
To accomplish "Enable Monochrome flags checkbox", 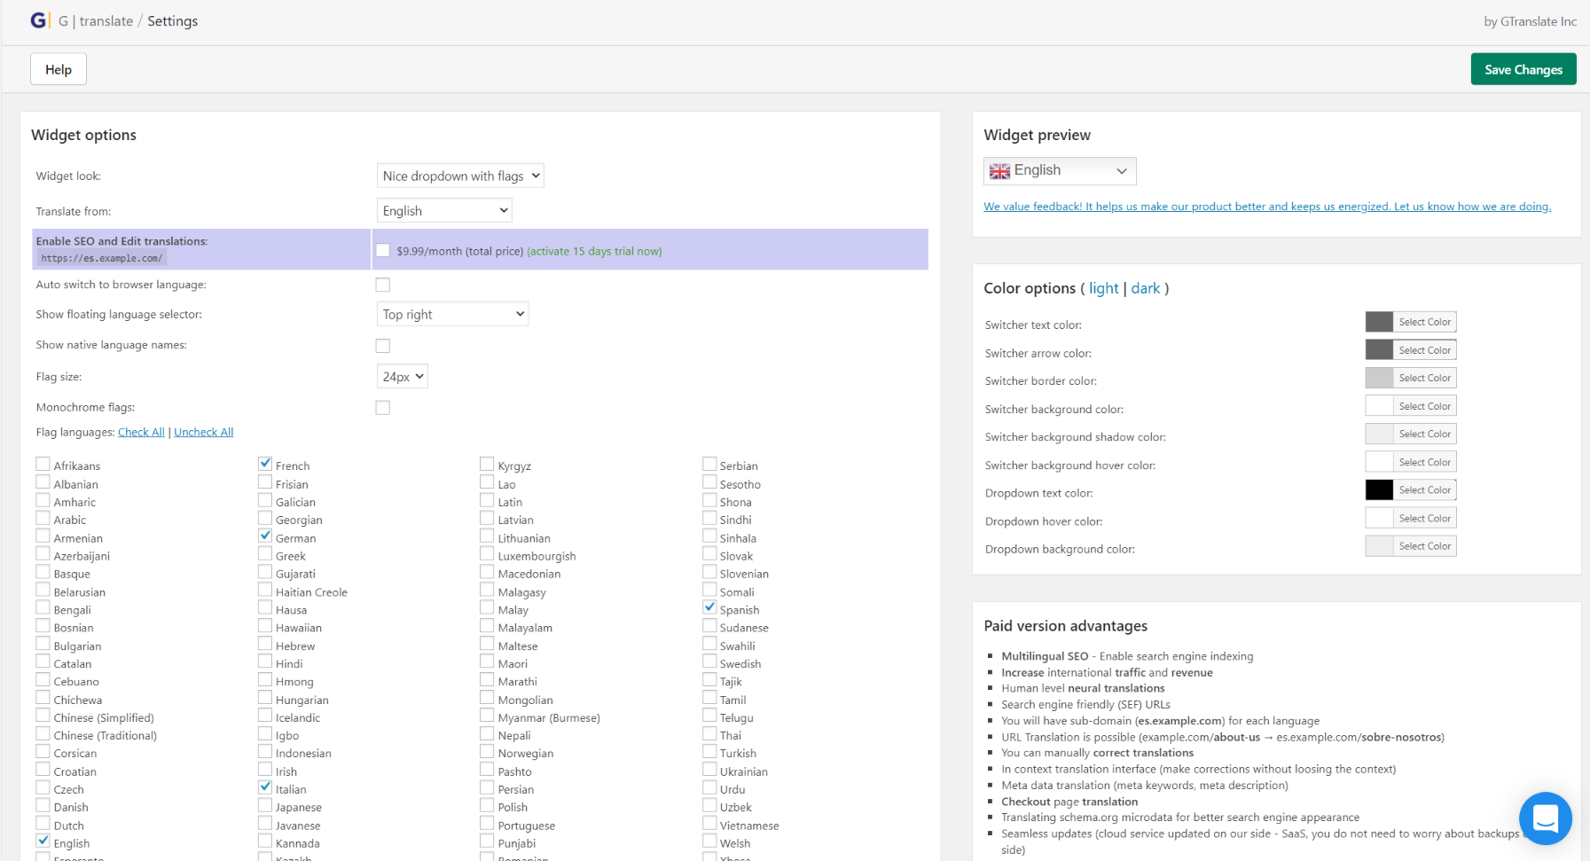I will pos(383,408).
